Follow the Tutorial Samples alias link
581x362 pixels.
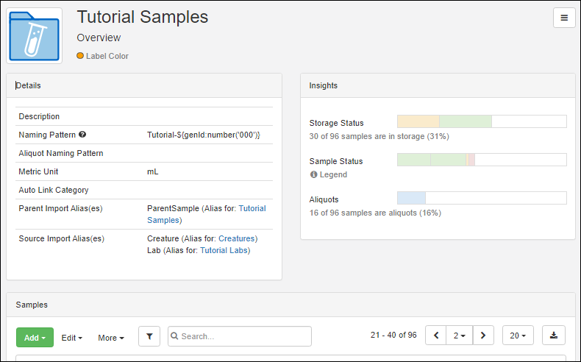coord(207,214)
